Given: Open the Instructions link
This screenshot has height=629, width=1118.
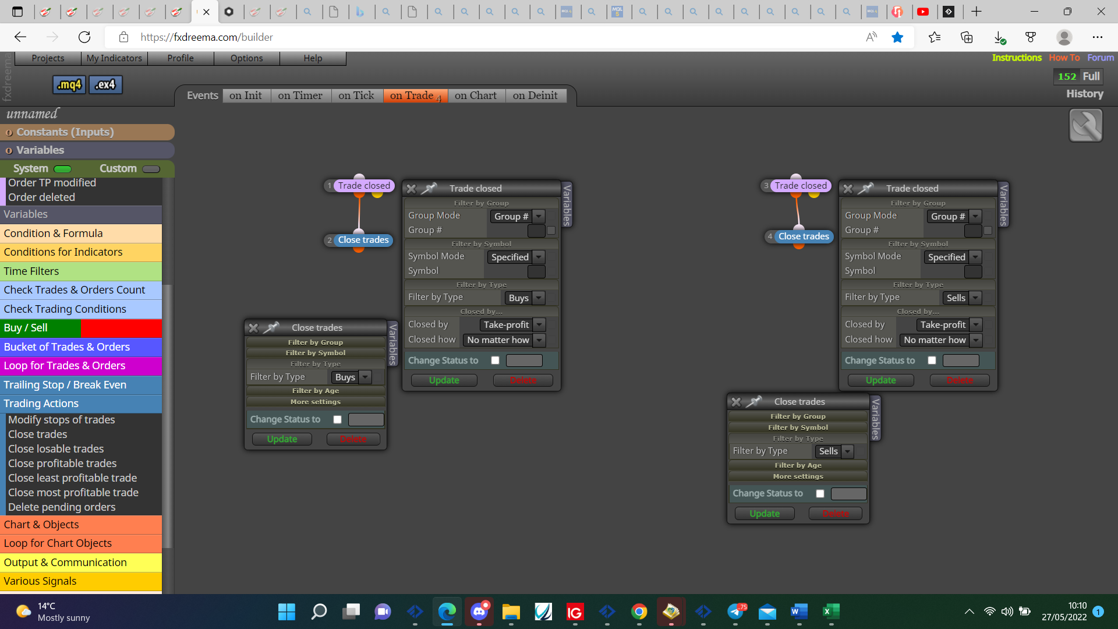Looking at the screenshot, I should click(x=1017, y=58).
